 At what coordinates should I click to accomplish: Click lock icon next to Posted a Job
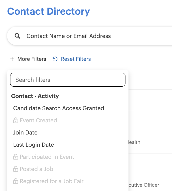tap(16, 169)
